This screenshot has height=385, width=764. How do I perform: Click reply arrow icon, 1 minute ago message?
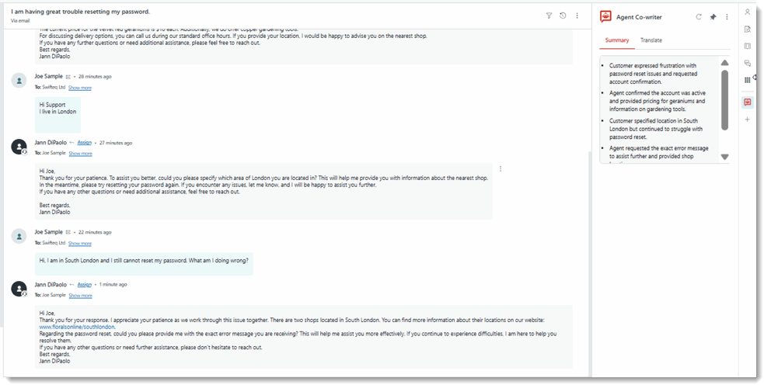(x=72, y=285)
